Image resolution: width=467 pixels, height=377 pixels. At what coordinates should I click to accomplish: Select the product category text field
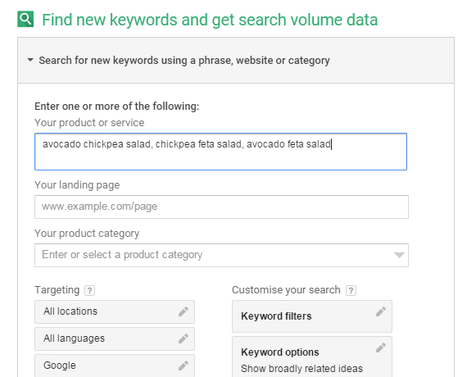point(221,255)
